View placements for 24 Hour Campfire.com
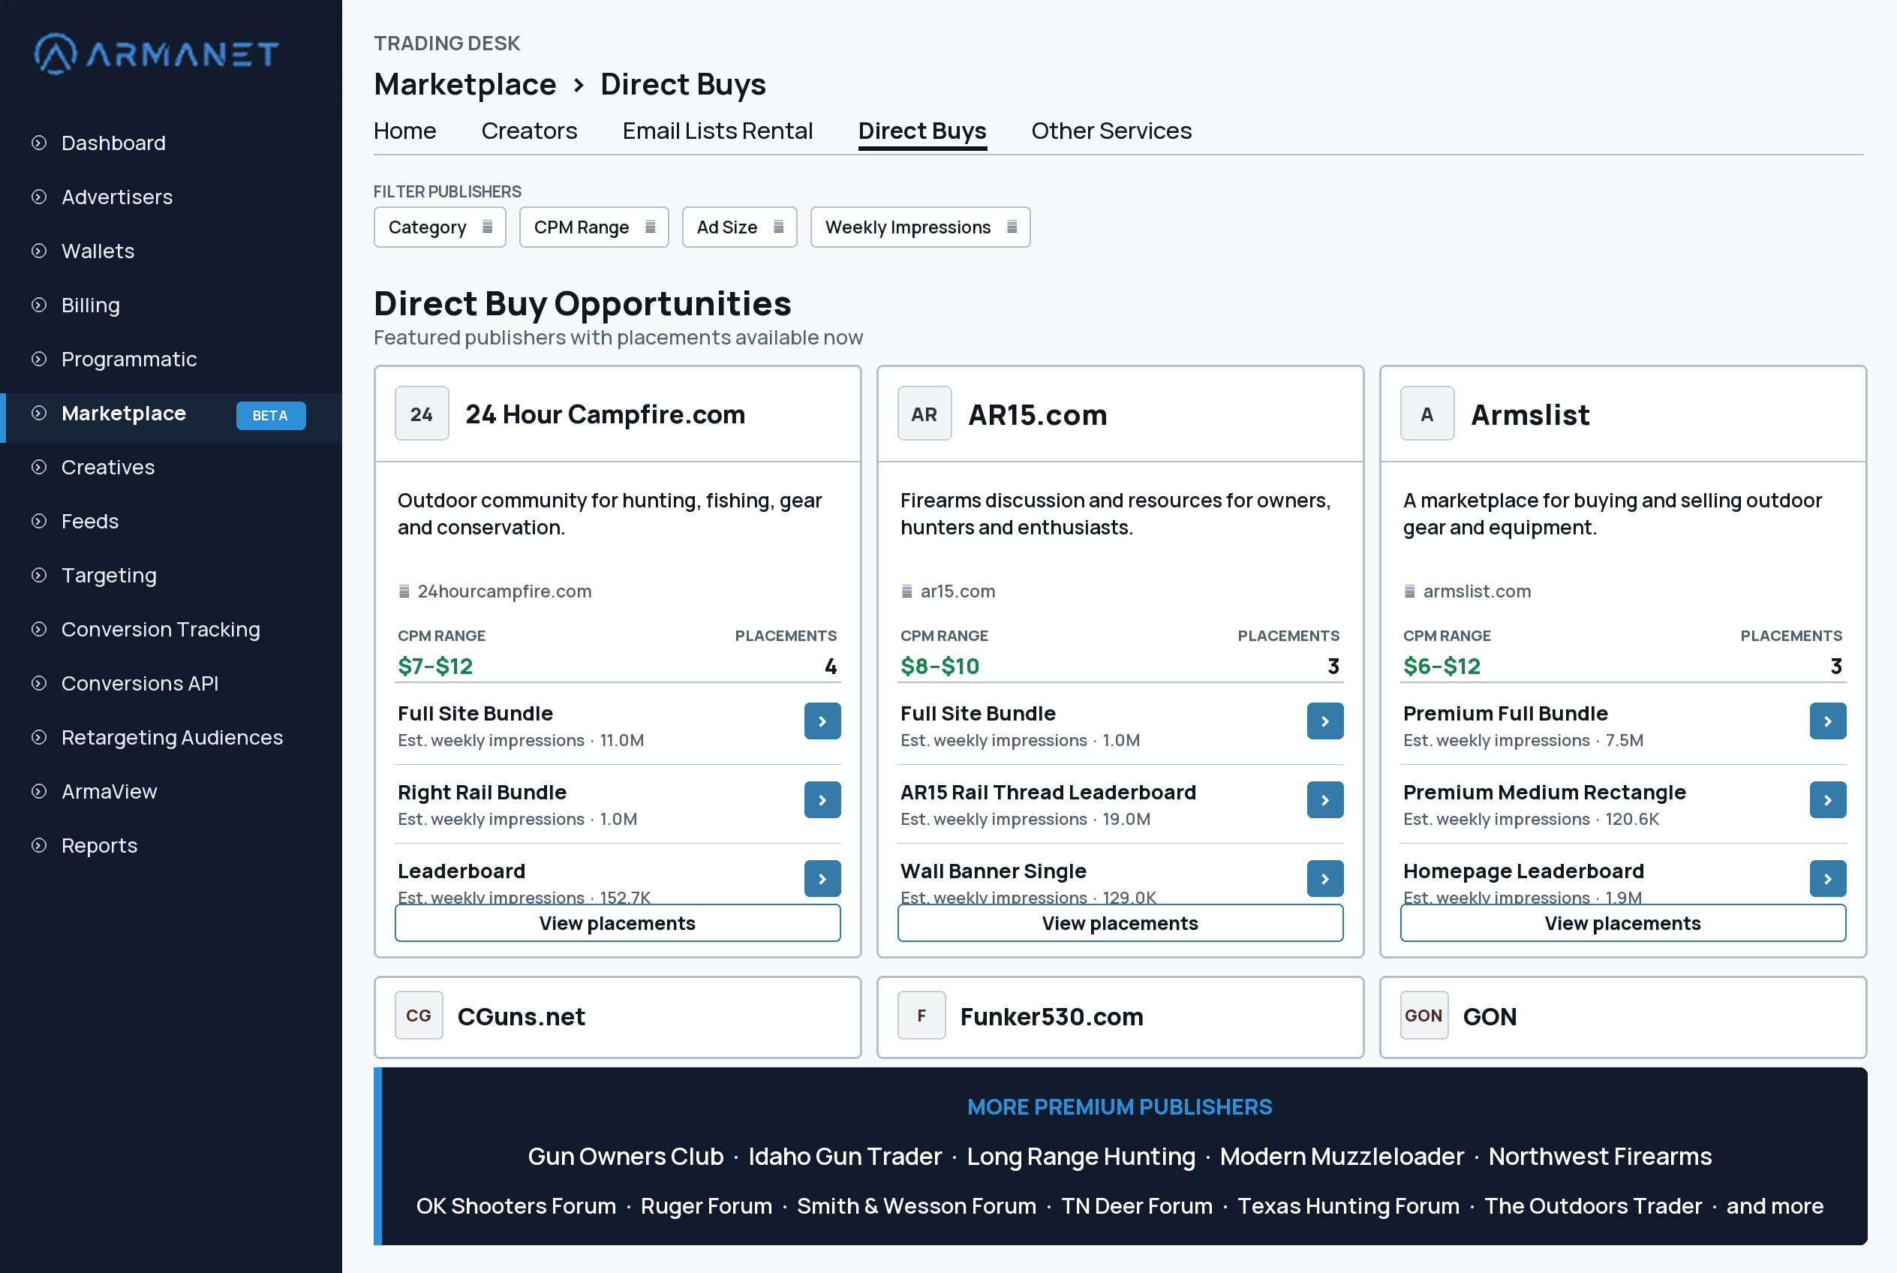1897x1273 pixels. click(618, 923)
